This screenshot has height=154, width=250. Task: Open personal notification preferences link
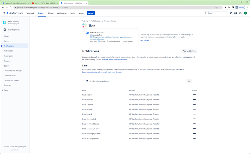[114, 59]
